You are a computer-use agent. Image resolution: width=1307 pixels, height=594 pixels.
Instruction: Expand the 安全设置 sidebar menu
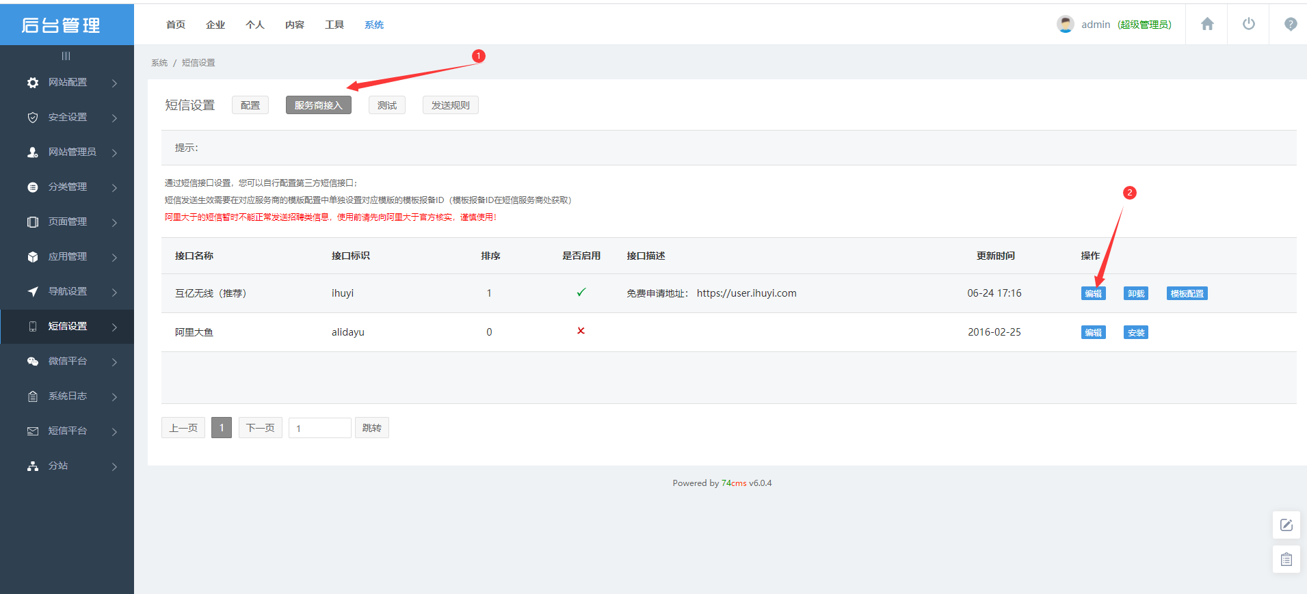pos(67,118)
